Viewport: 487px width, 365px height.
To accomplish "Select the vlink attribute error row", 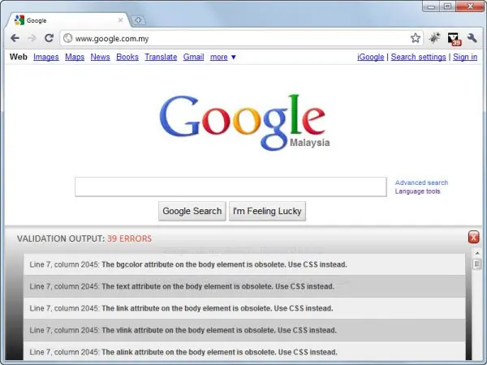I will tap(244, 330).
